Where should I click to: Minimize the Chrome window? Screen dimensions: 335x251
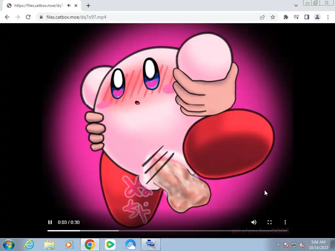[x=308, y=3]
